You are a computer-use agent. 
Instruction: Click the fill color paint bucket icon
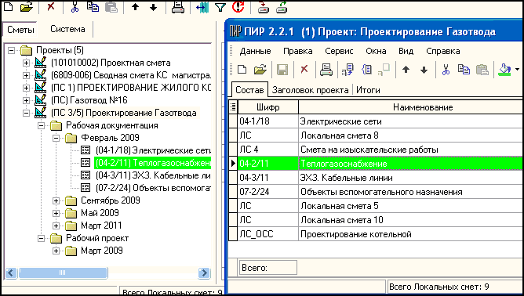[505, 70]
